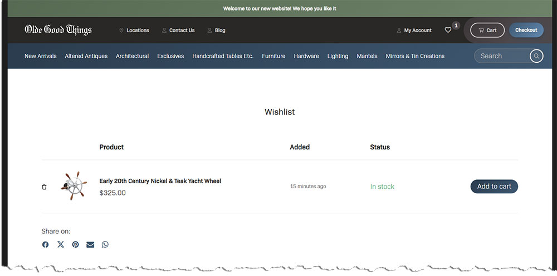Open Contact Us link
The image size is (557, 276).
click(178, 31)
